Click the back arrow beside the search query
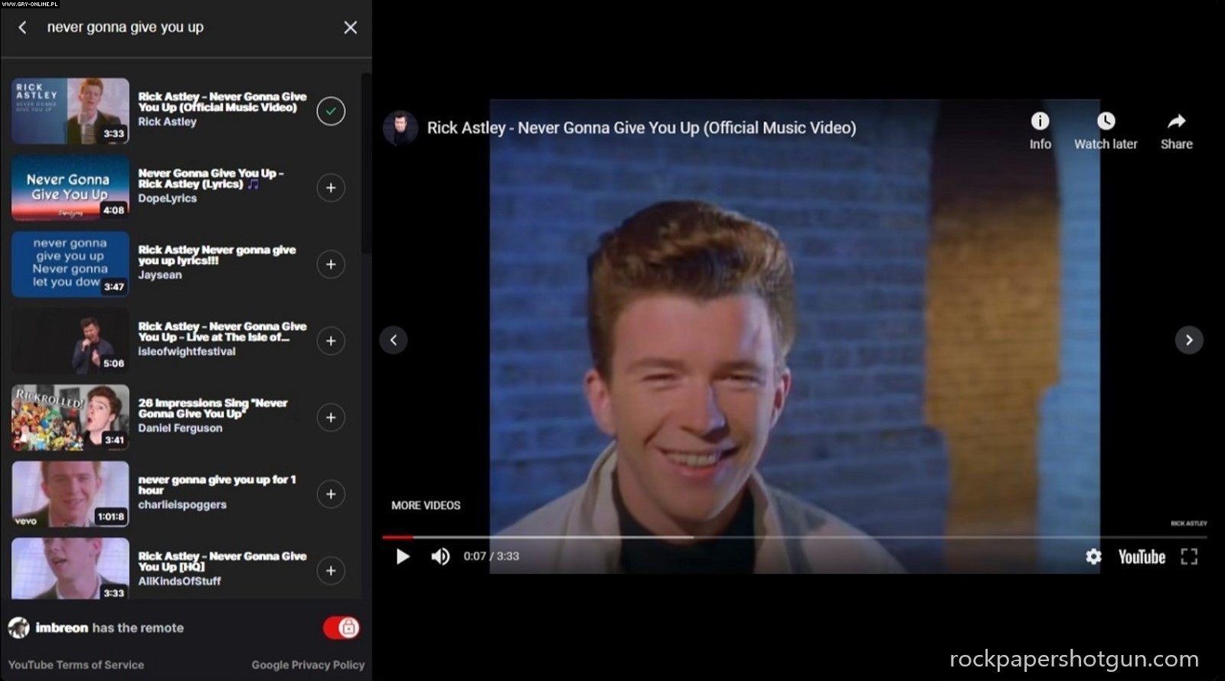Image resolution: width=1225 pixels, height=681 pixels. (x=23, y=28)
